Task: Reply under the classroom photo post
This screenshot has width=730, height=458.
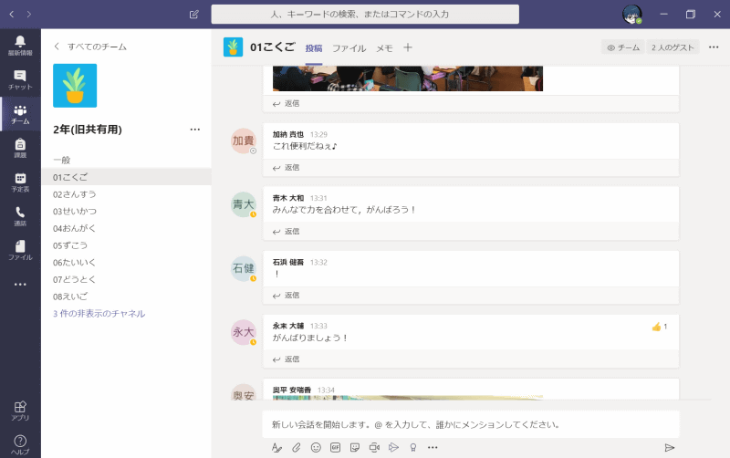Action: point(286,103)
